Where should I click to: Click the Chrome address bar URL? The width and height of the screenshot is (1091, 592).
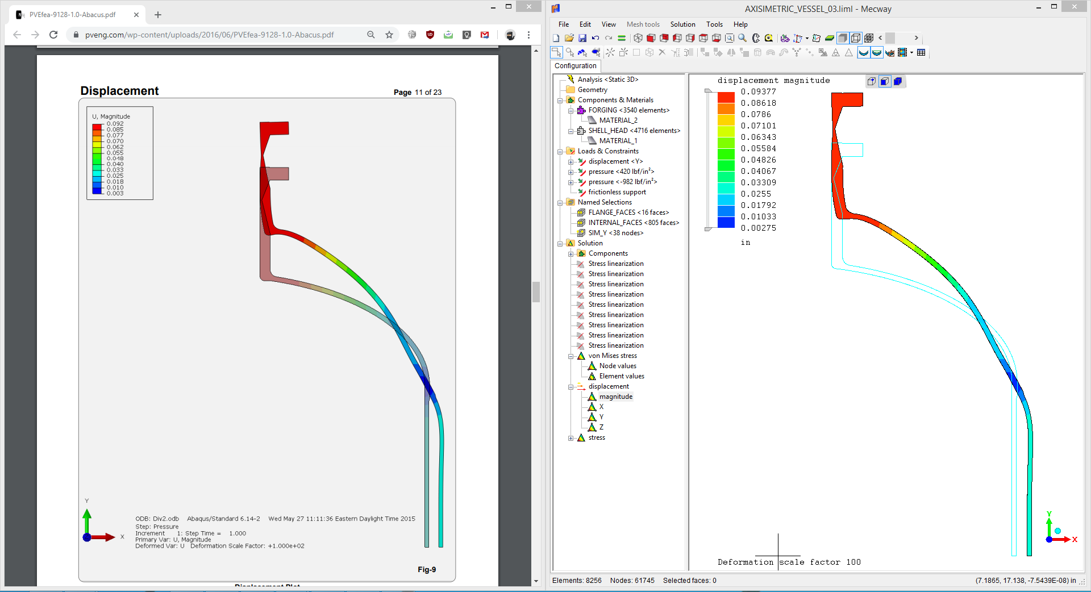pyautogui.click(x=210, y=35)
